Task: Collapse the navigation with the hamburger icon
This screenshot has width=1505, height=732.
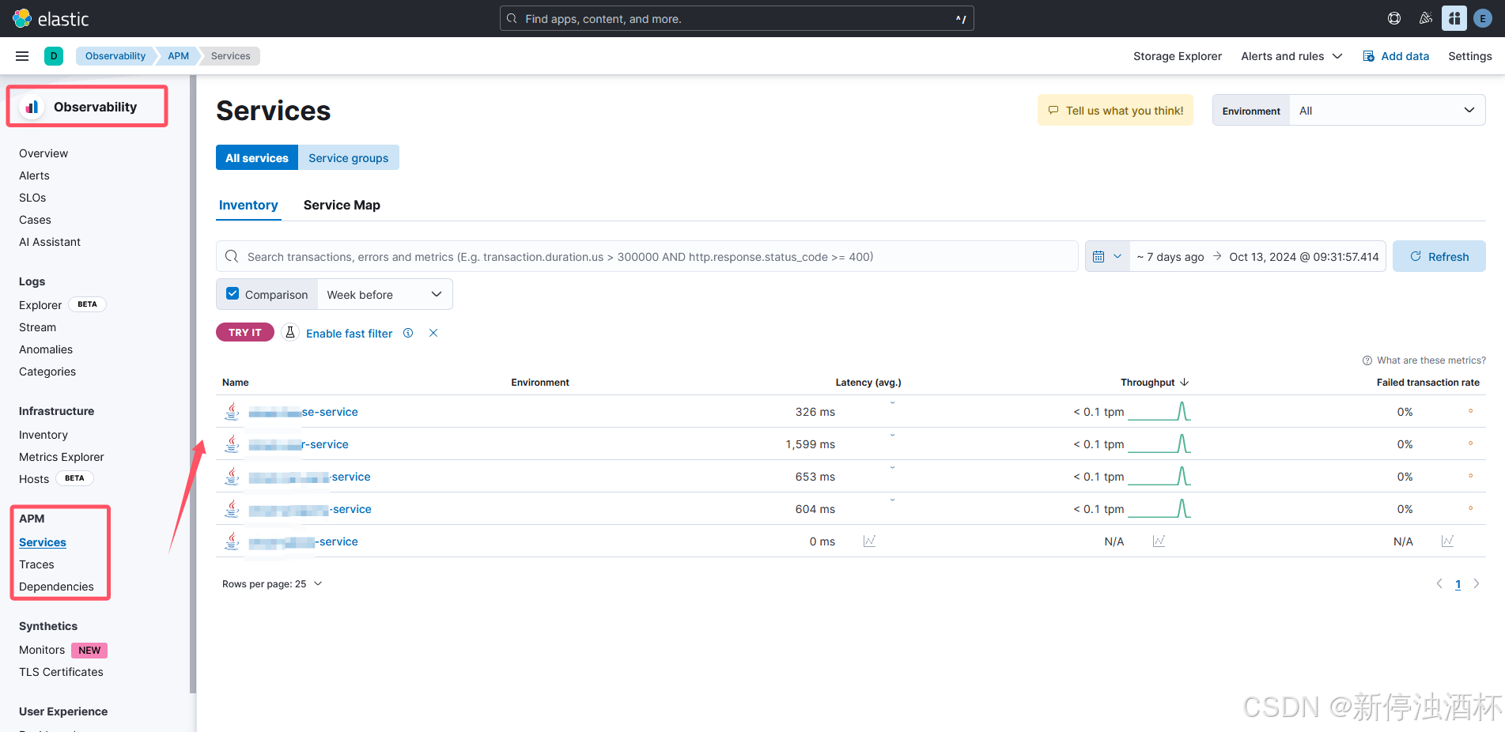Action: pos(21,55)
